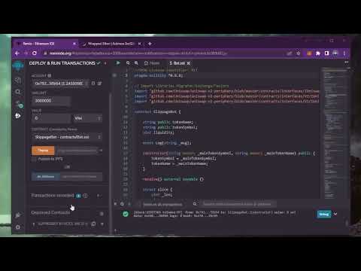The image size is (361, 271).
Task: Switch to the Remix - Ethereum IDE tab
Action: (x=47, y=44)
